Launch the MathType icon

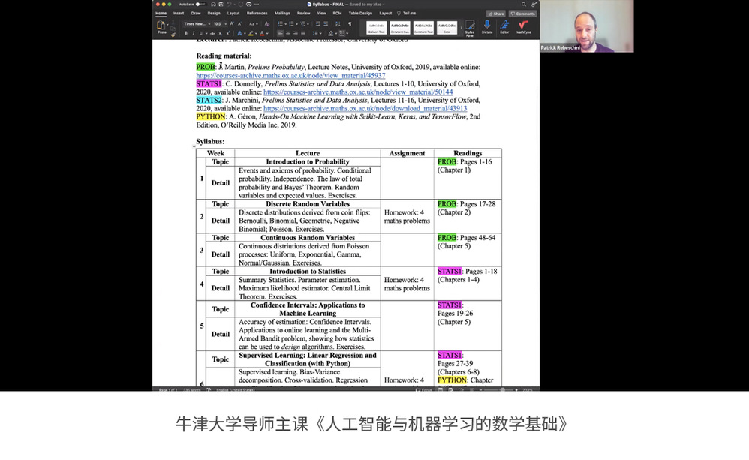523,27
